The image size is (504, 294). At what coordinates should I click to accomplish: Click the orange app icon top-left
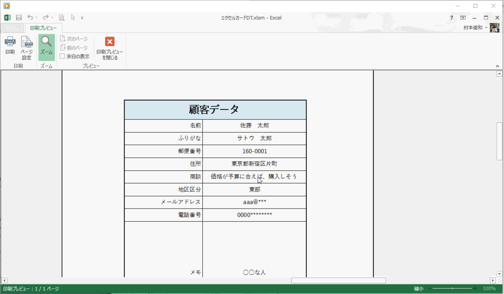6,6
